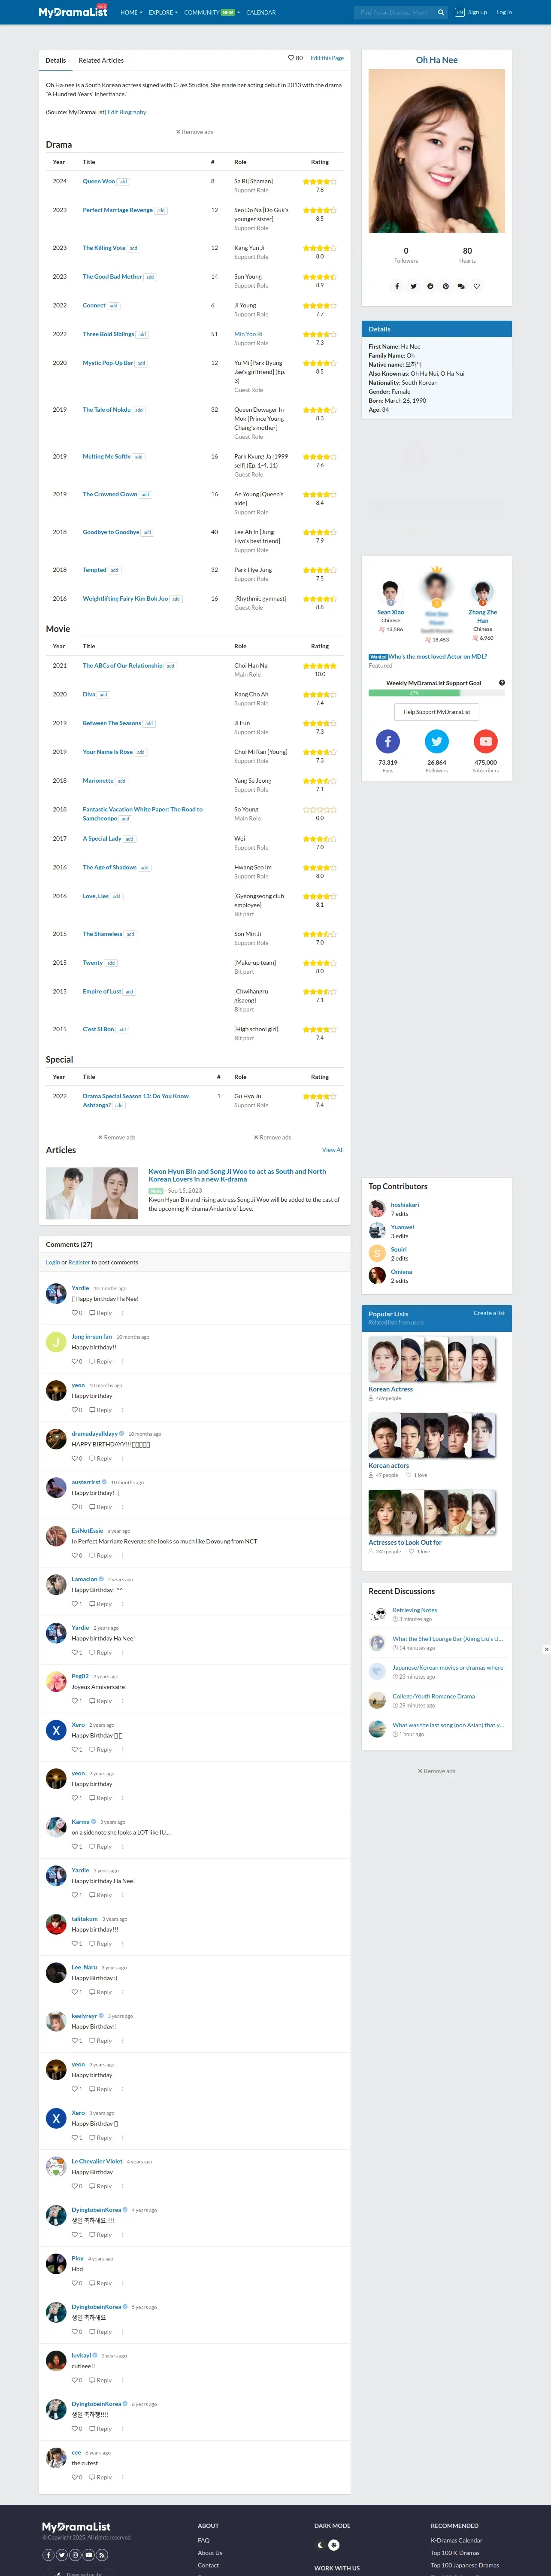Open Sean Xiao's avatar in most loved
This screenshot has height=2576, width=551.
[x=390, y=592]
